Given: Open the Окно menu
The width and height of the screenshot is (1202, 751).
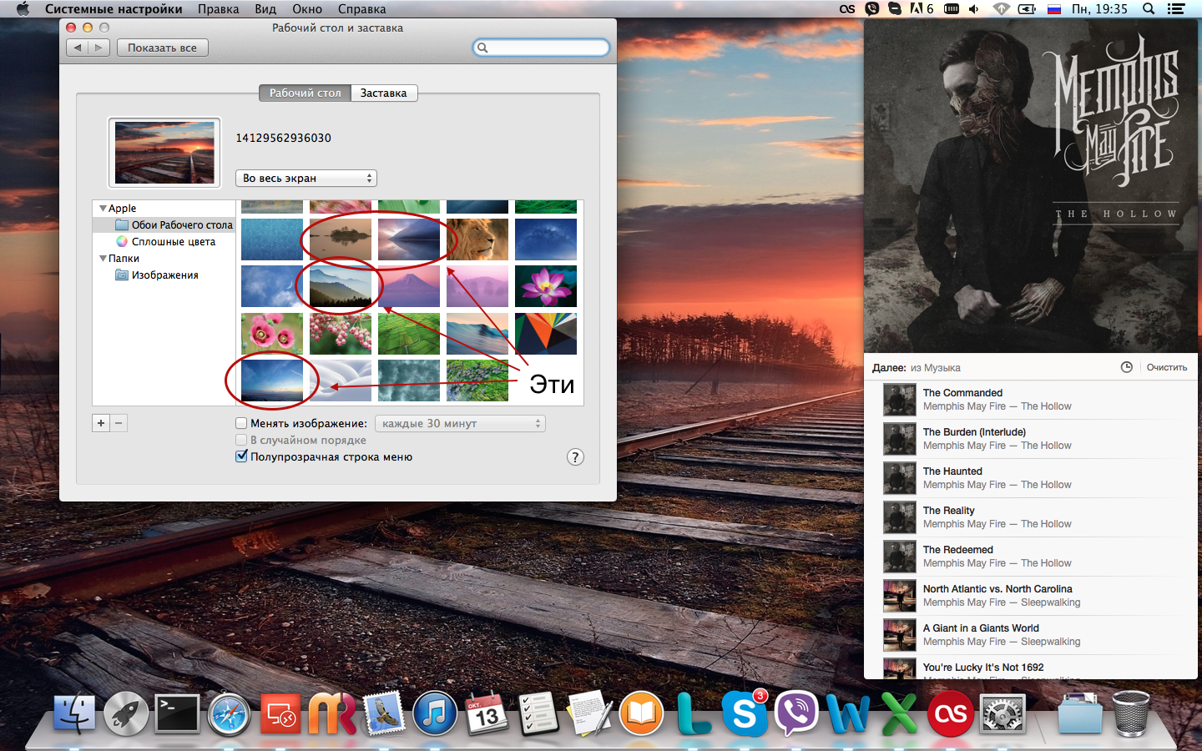Looking at the screenshot, I should 307,9.
